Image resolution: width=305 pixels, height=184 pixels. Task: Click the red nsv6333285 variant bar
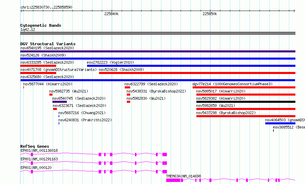[38, 66]
